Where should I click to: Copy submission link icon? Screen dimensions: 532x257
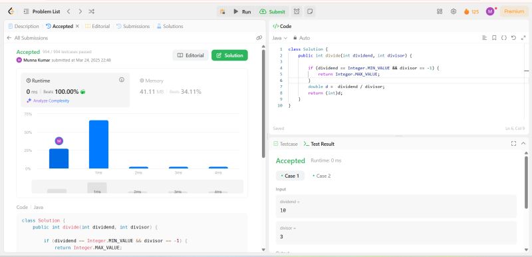tap(259, 38)
